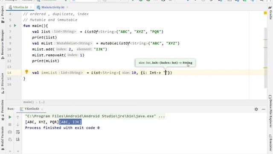Click the camera thread dump icon

10,132
